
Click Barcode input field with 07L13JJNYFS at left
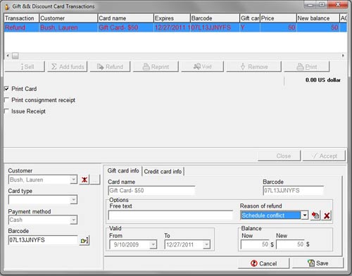tap(43, 240)
